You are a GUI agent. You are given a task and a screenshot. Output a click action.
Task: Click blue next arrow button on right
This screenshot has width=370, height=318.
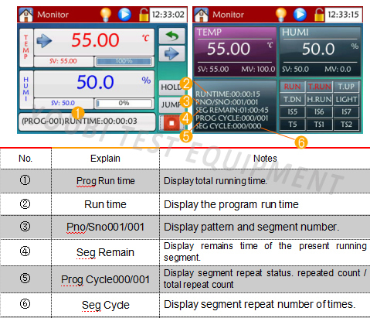point(171,53)
